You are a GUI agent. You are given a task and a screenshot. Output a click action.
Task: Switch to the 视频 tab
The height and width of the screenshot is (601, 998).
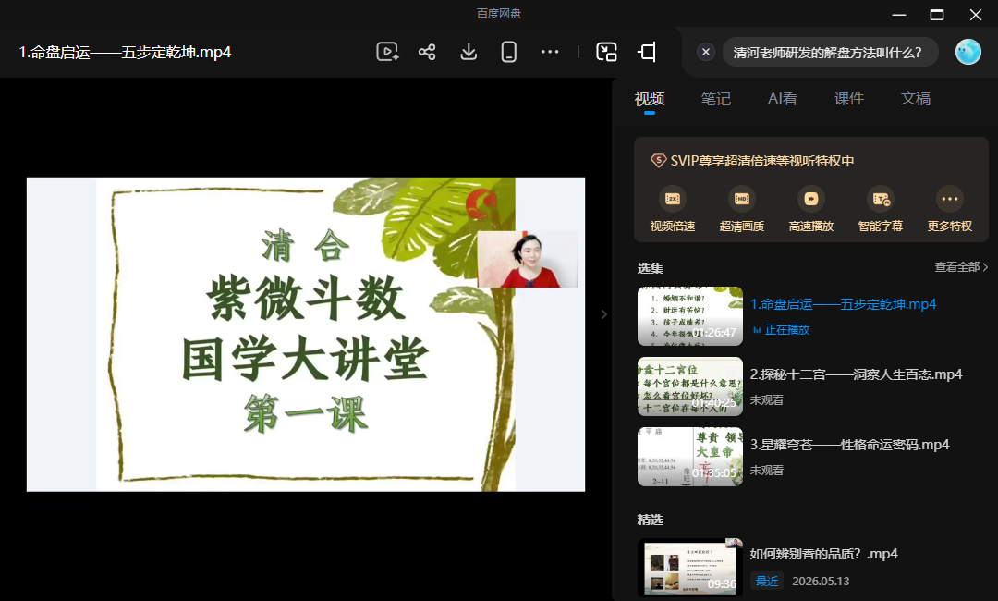[650, 99]
